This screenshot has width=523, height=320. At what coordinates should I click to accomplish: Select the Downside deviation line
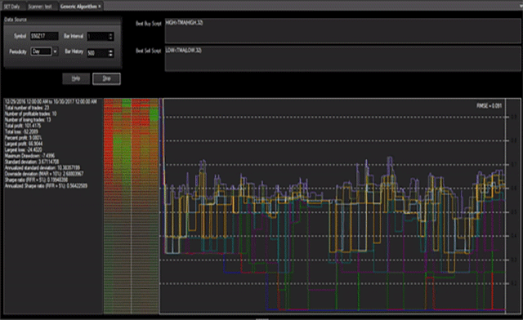click(44, 174)
